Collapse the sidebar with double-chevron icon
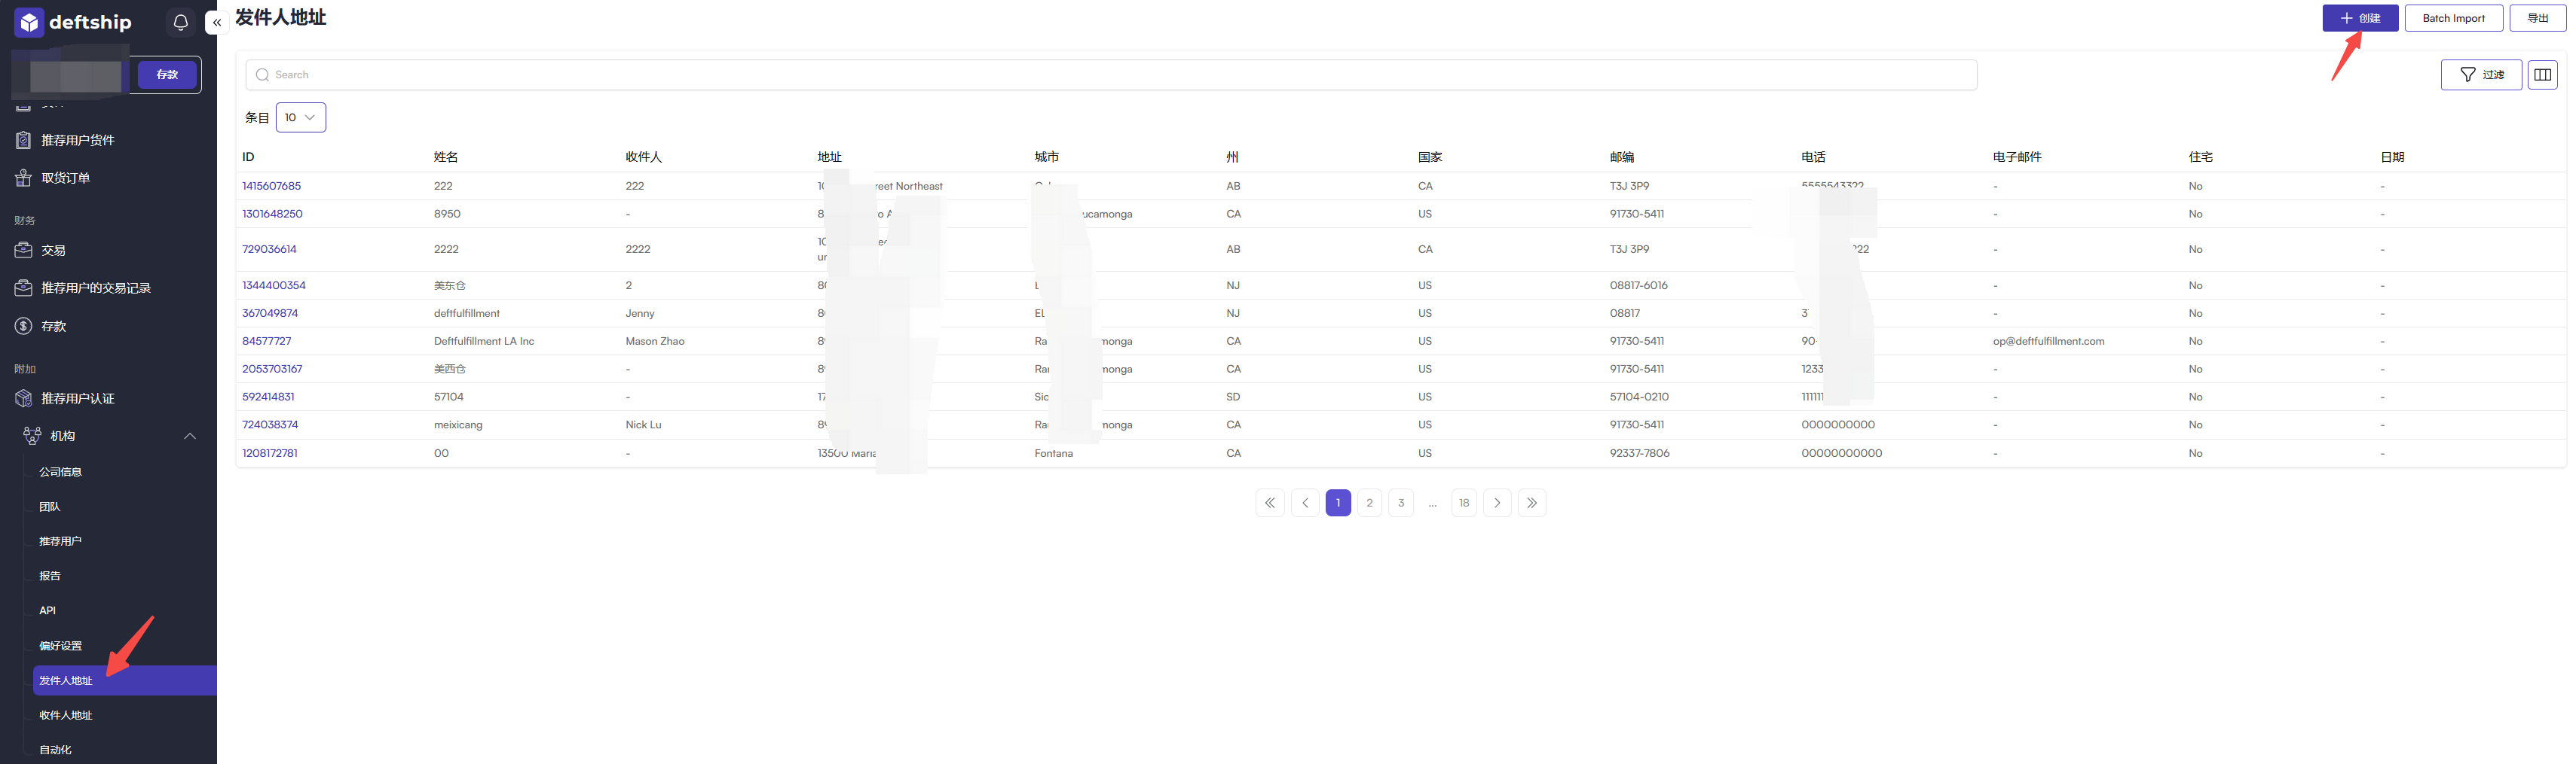2576x764 pixels. pos(217,22)
